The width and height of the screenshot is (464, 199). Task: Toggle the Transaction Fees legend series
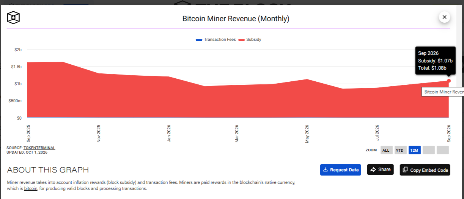(x=216, y=39)
